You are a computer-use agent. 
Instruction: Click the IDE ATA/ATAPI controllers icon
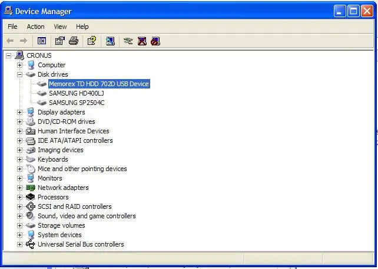pos(31,140)
